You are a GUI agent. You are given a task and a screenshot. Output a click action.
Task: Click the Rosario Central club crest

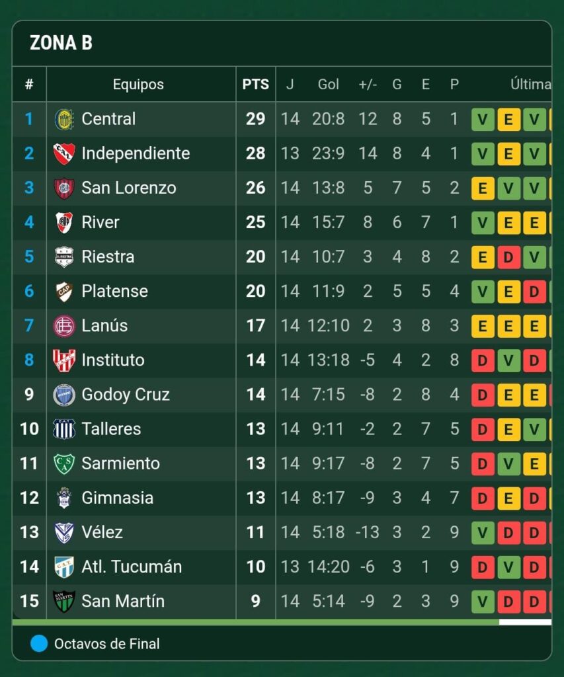[x=64, y=120]
